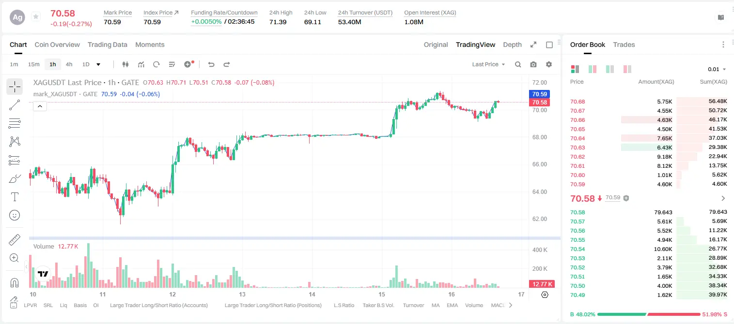This screenshot has width=734, height=324.
Task: Expand the Last Price dropdown
Action: coord(488,64)
